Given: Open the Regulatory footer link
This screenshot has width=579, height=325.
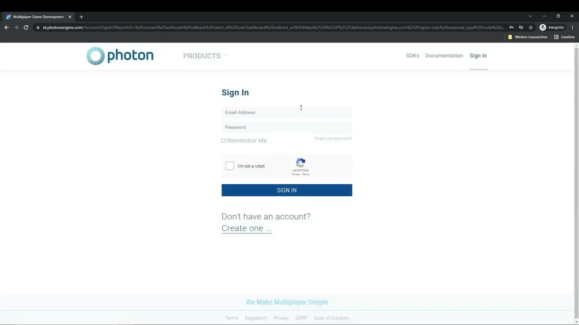Looking at the screenshot, I should (256, 318).
